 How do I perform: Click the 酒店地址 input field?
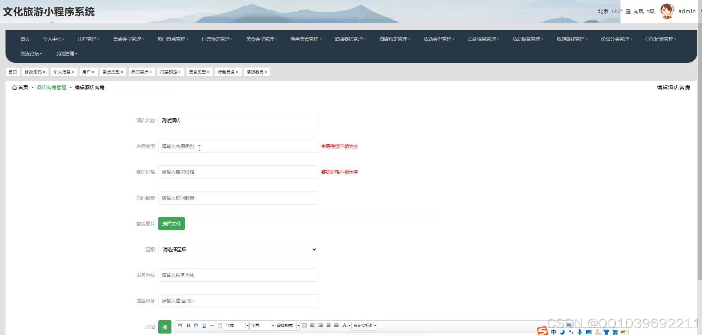coord(238,301)
